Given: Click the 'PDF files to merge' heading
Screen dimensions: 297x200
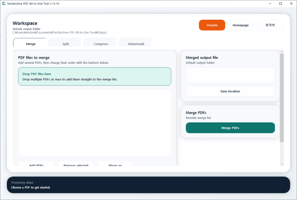Looking at the screenshot, I should point(34,58).
